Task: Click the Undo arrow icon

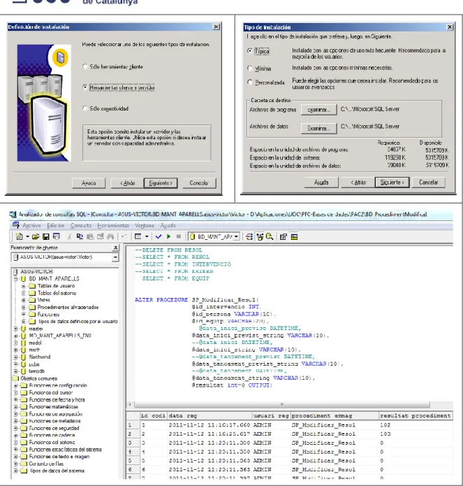Action: point(124,237)
